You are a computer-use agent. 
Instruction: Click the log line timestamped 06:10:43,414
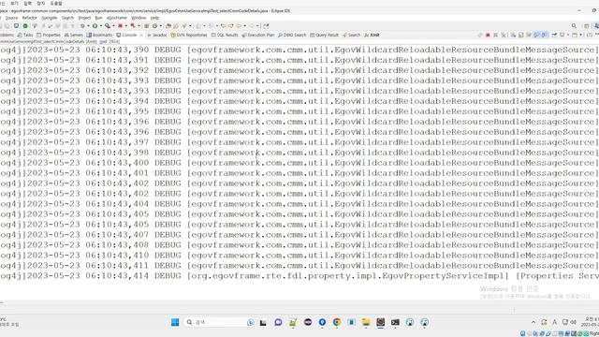[299, 276]
